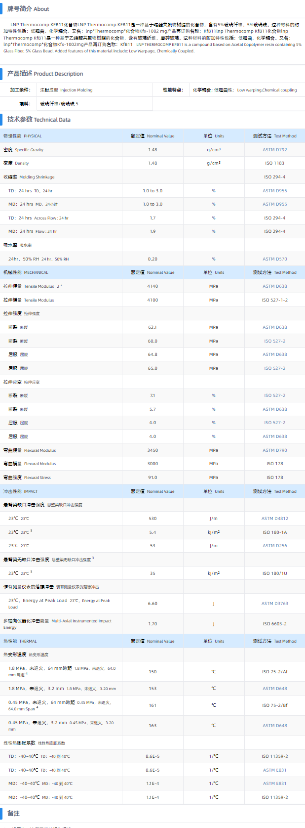Open the ASTM D256 test method link

[274, 546]
